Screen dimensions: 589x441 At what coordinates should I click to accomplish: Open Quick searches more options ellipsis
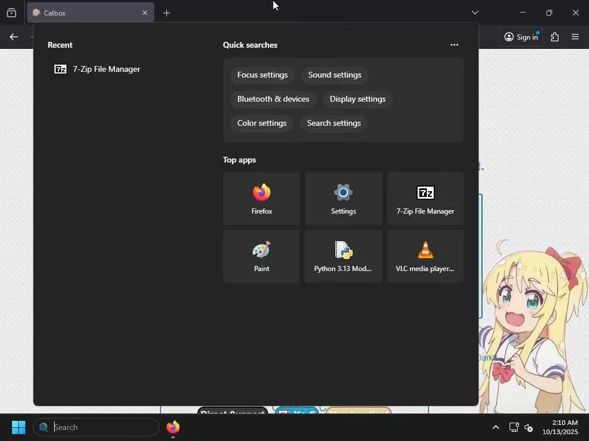[454, 45]
